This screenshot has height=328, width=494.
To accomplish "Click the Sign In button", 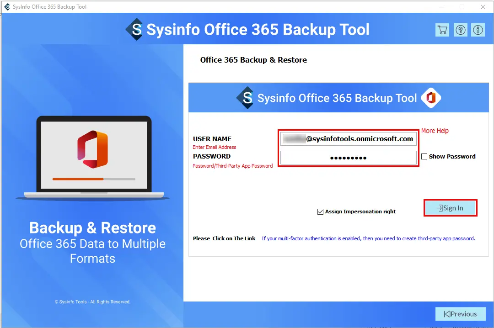I will [450, 208].
